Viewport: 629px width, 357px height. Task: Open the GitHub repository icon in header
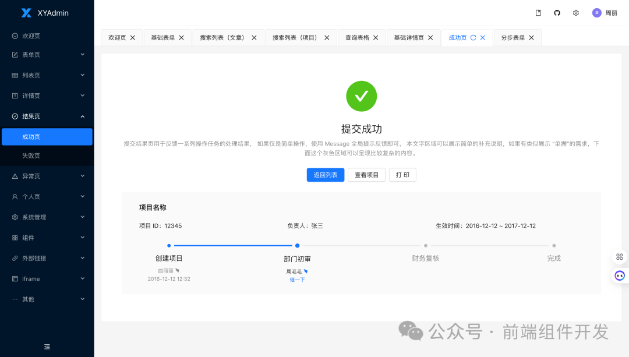pos(557,13)
